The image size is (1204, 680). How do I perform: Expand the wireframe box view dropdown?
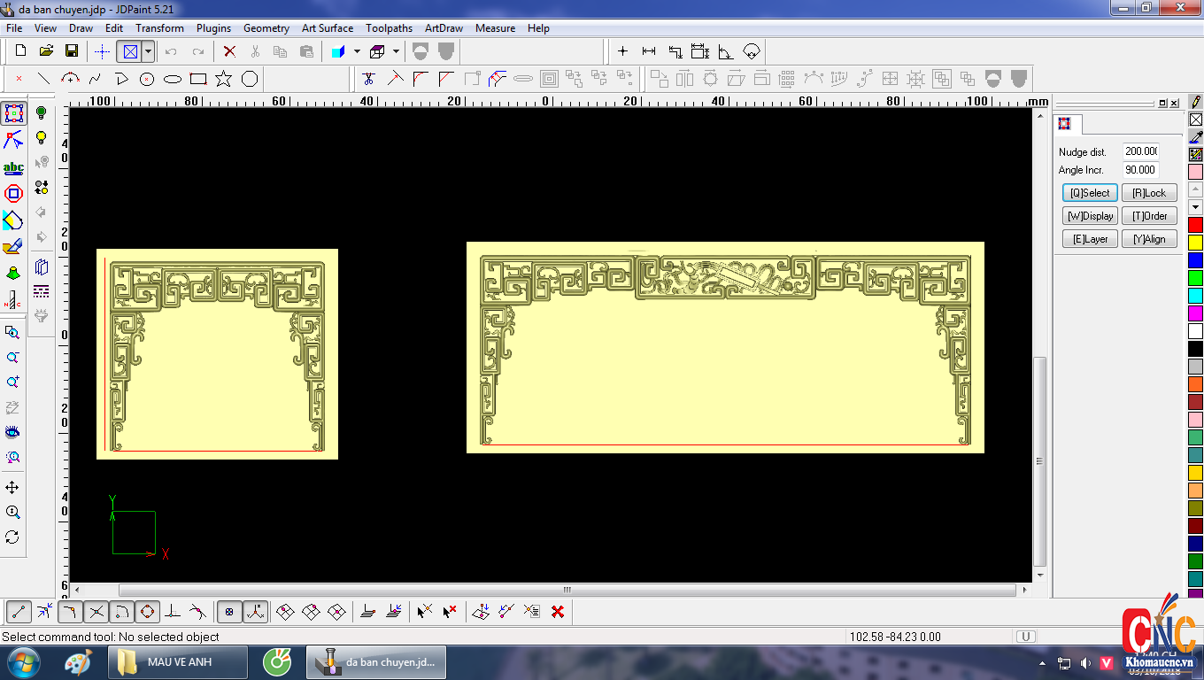[x=396, y=51]
